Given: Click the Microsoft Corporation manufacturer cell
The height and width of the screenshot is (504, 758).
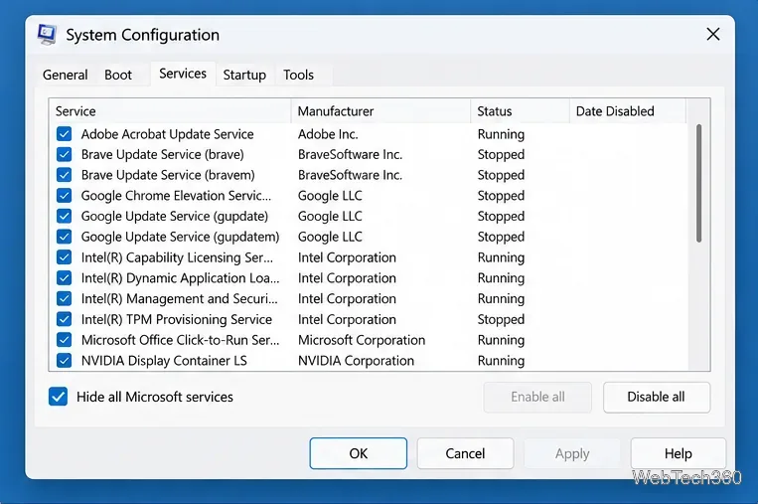Looking at the screenshot, I should click(x=362, y=340).
